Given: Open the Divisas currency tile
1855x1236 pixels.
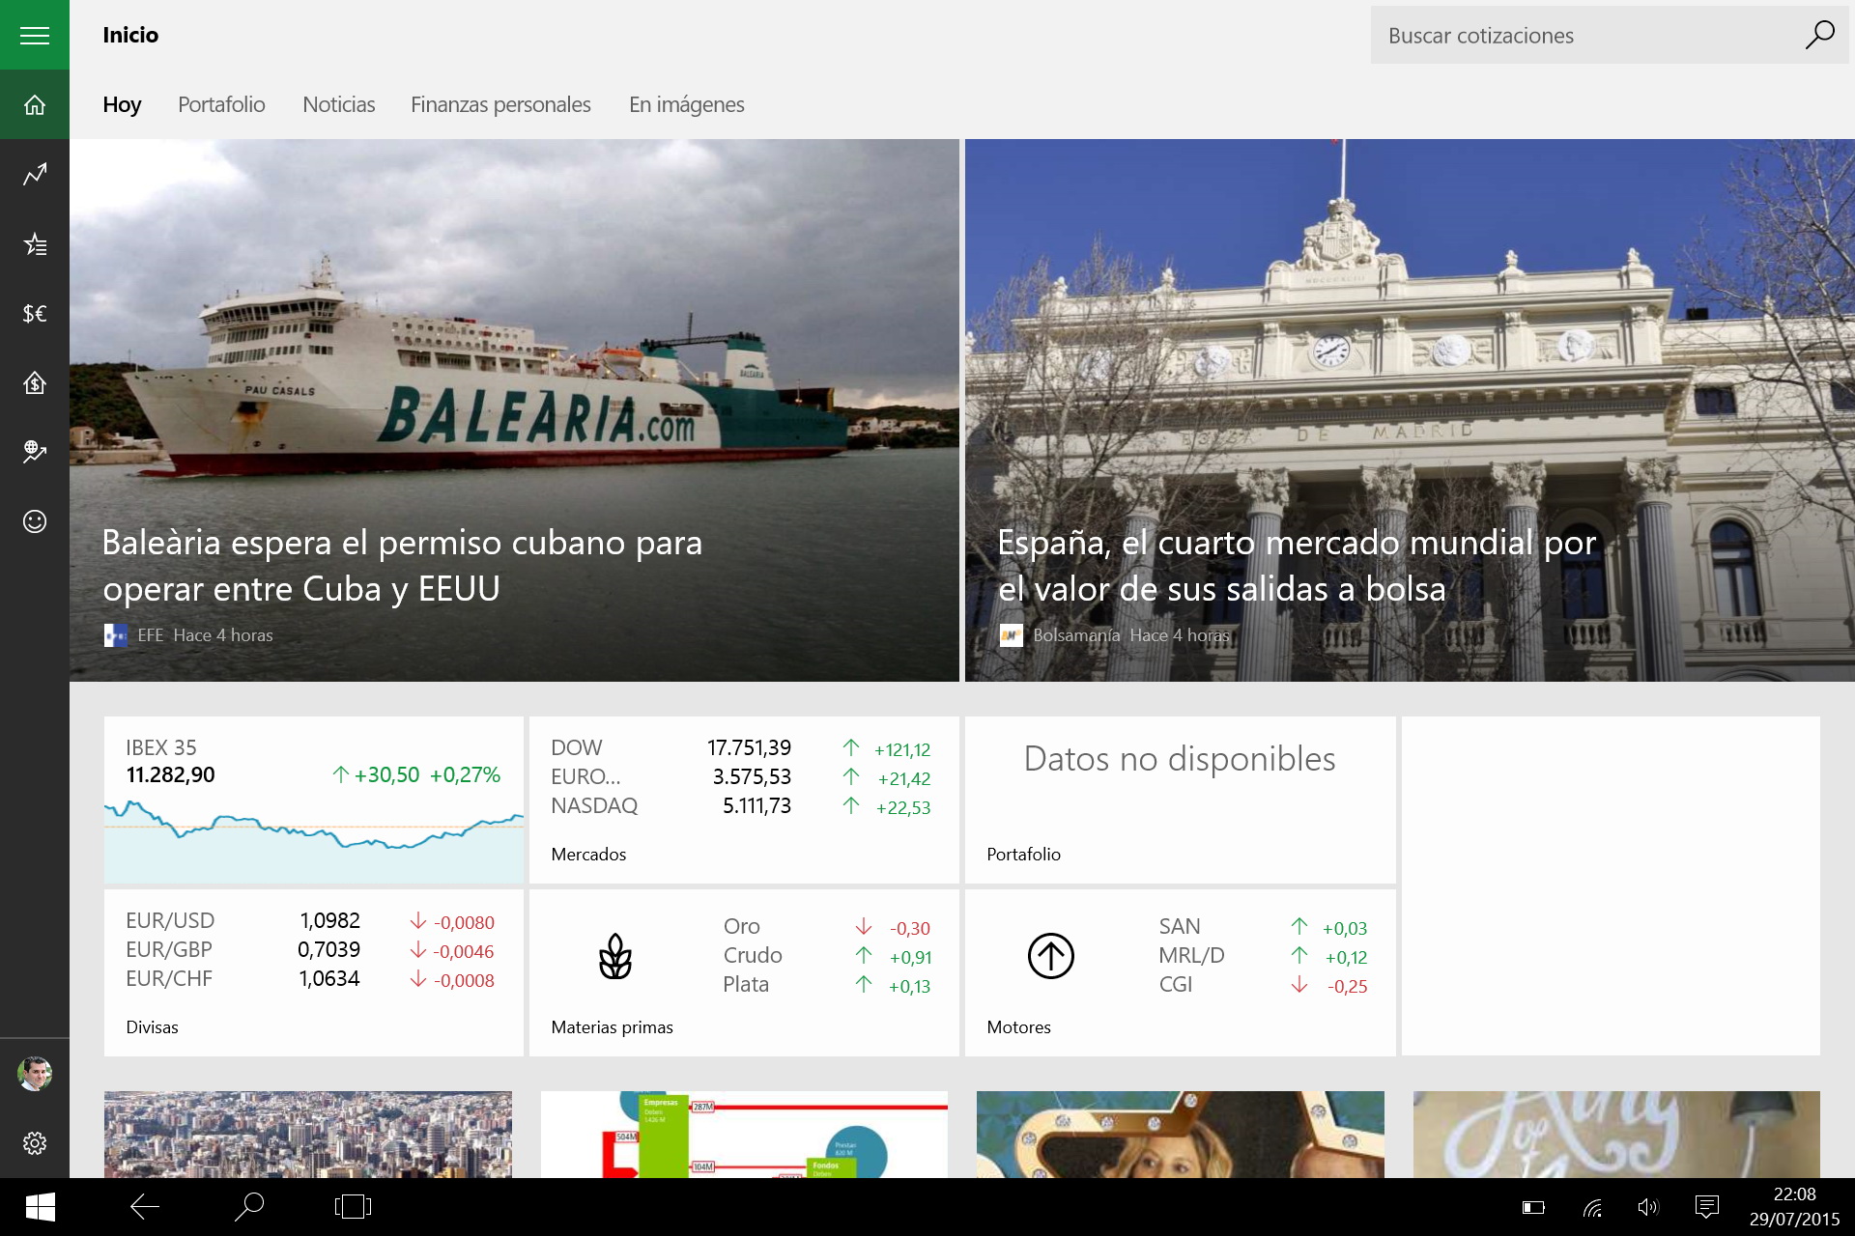Looking at the screenshot, I should [313, 972].
